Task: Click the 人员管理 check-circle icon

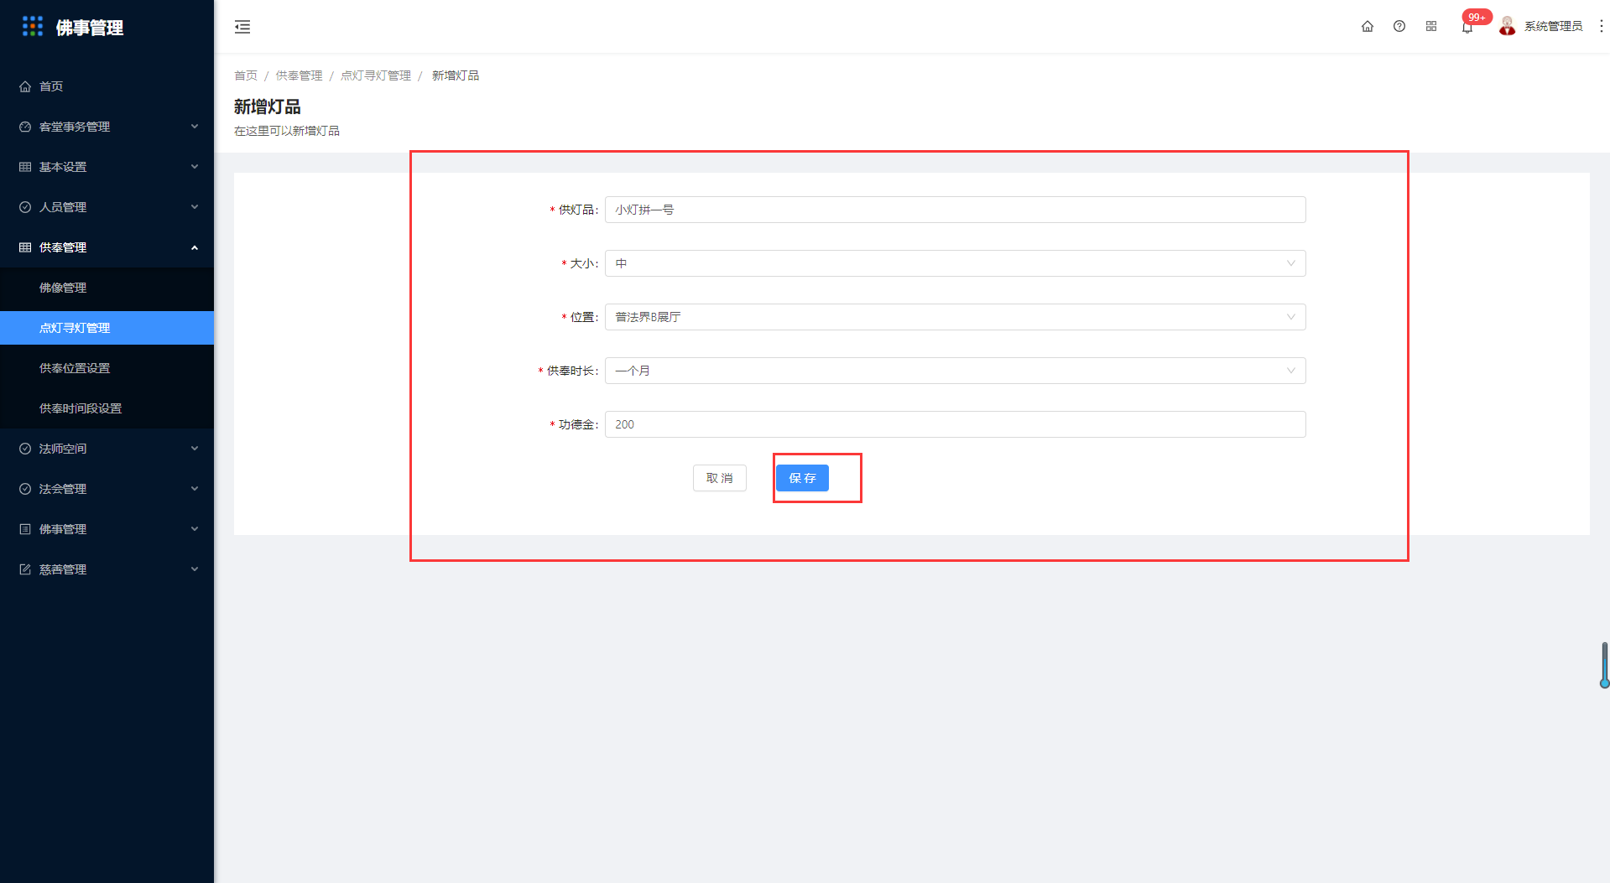Action: (x=25, y=207)
